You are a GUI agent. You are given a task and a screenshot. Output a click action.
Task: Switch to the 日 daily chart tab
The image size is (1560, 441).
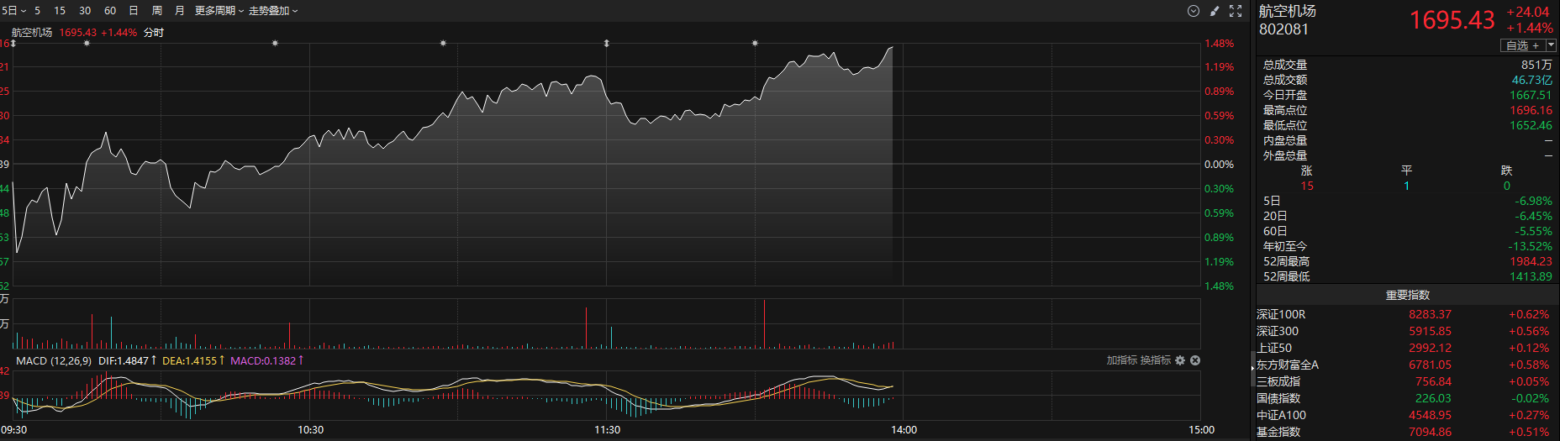pos(134,11)
